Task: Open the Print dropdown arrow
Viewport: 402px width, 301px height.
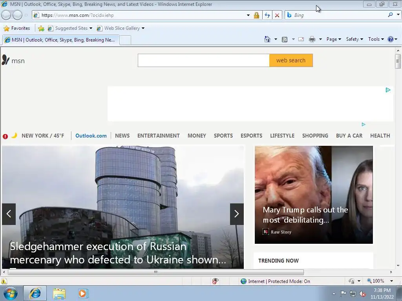Action: click(320, 39)
